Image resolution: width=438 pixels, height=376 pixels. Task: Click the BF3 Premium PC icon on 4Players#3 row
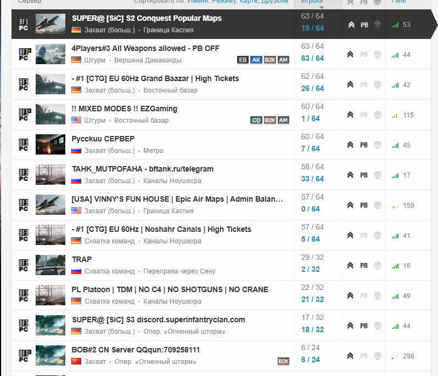point(25,54)
